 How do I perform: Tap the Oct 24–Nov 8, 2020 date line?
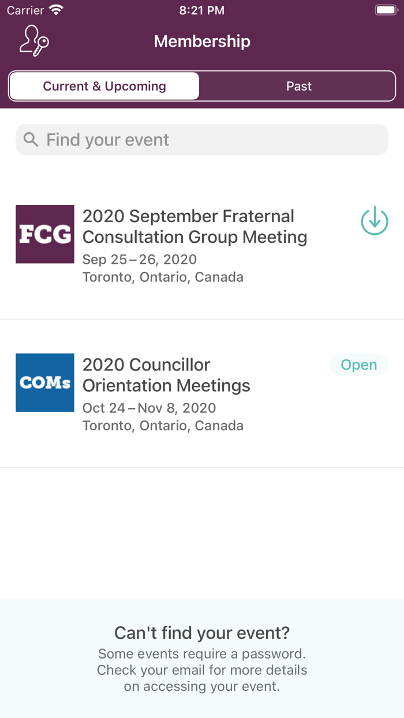149,408
